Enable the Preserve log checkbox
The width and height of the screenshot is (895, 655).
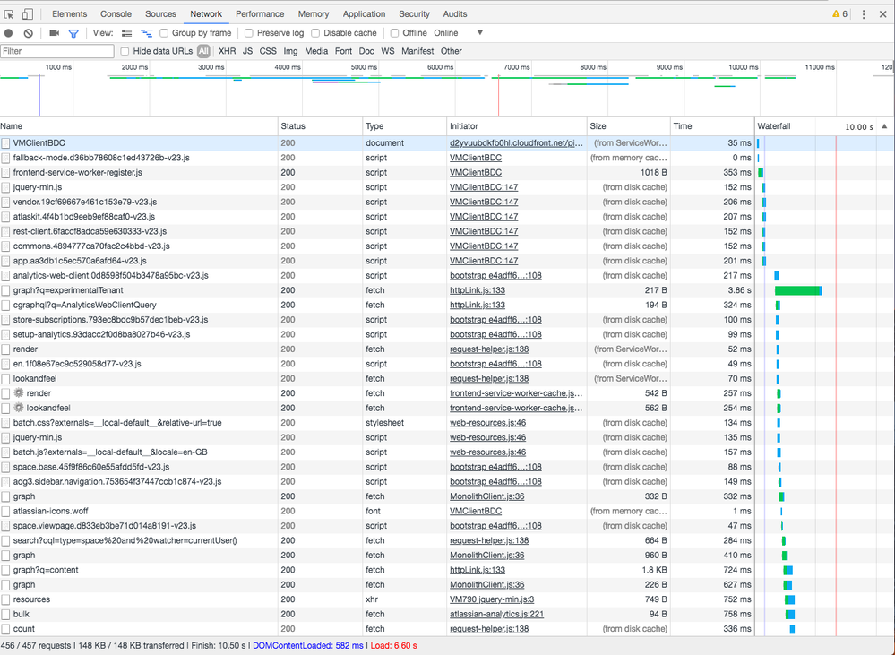[248, 33]
